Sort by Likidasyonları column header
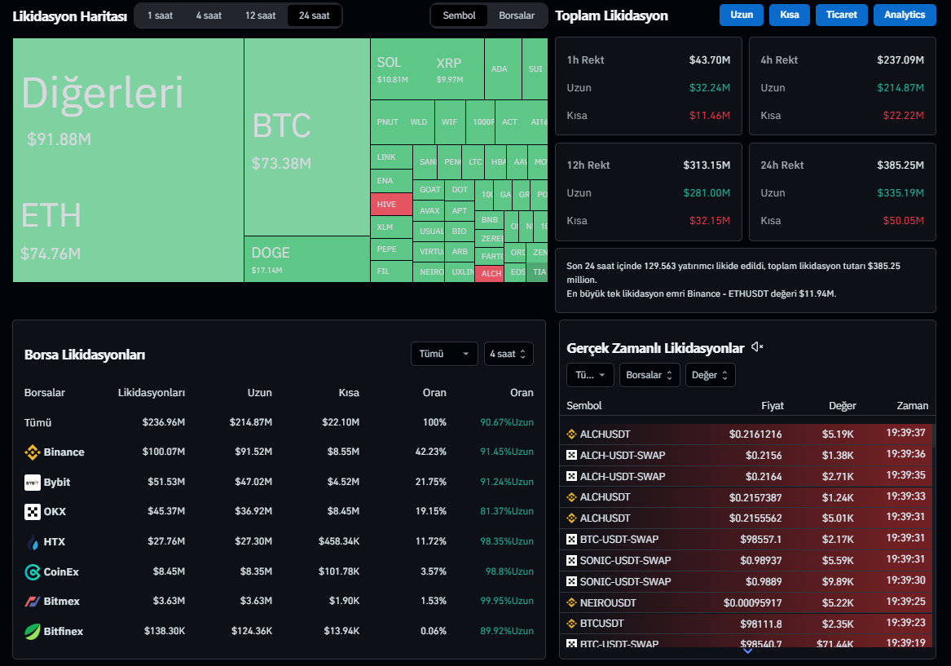 [x=151, y=393]
